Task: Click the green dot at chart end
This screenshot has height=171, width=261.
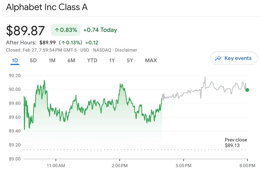Action: (x=247, y=90)
